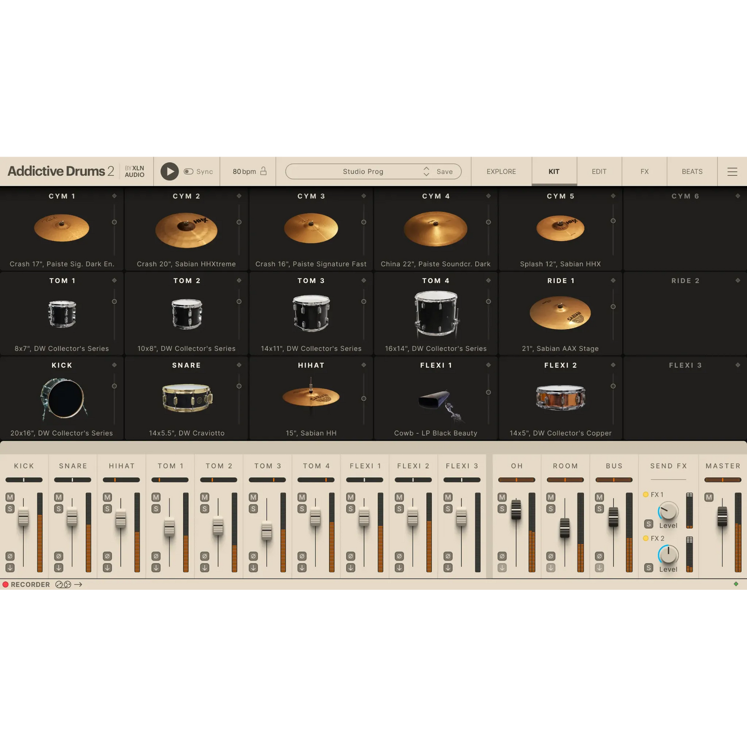Open the EXPLORE page
The width and height of the screenshot is (747, 747).
(x=500, y=171)
